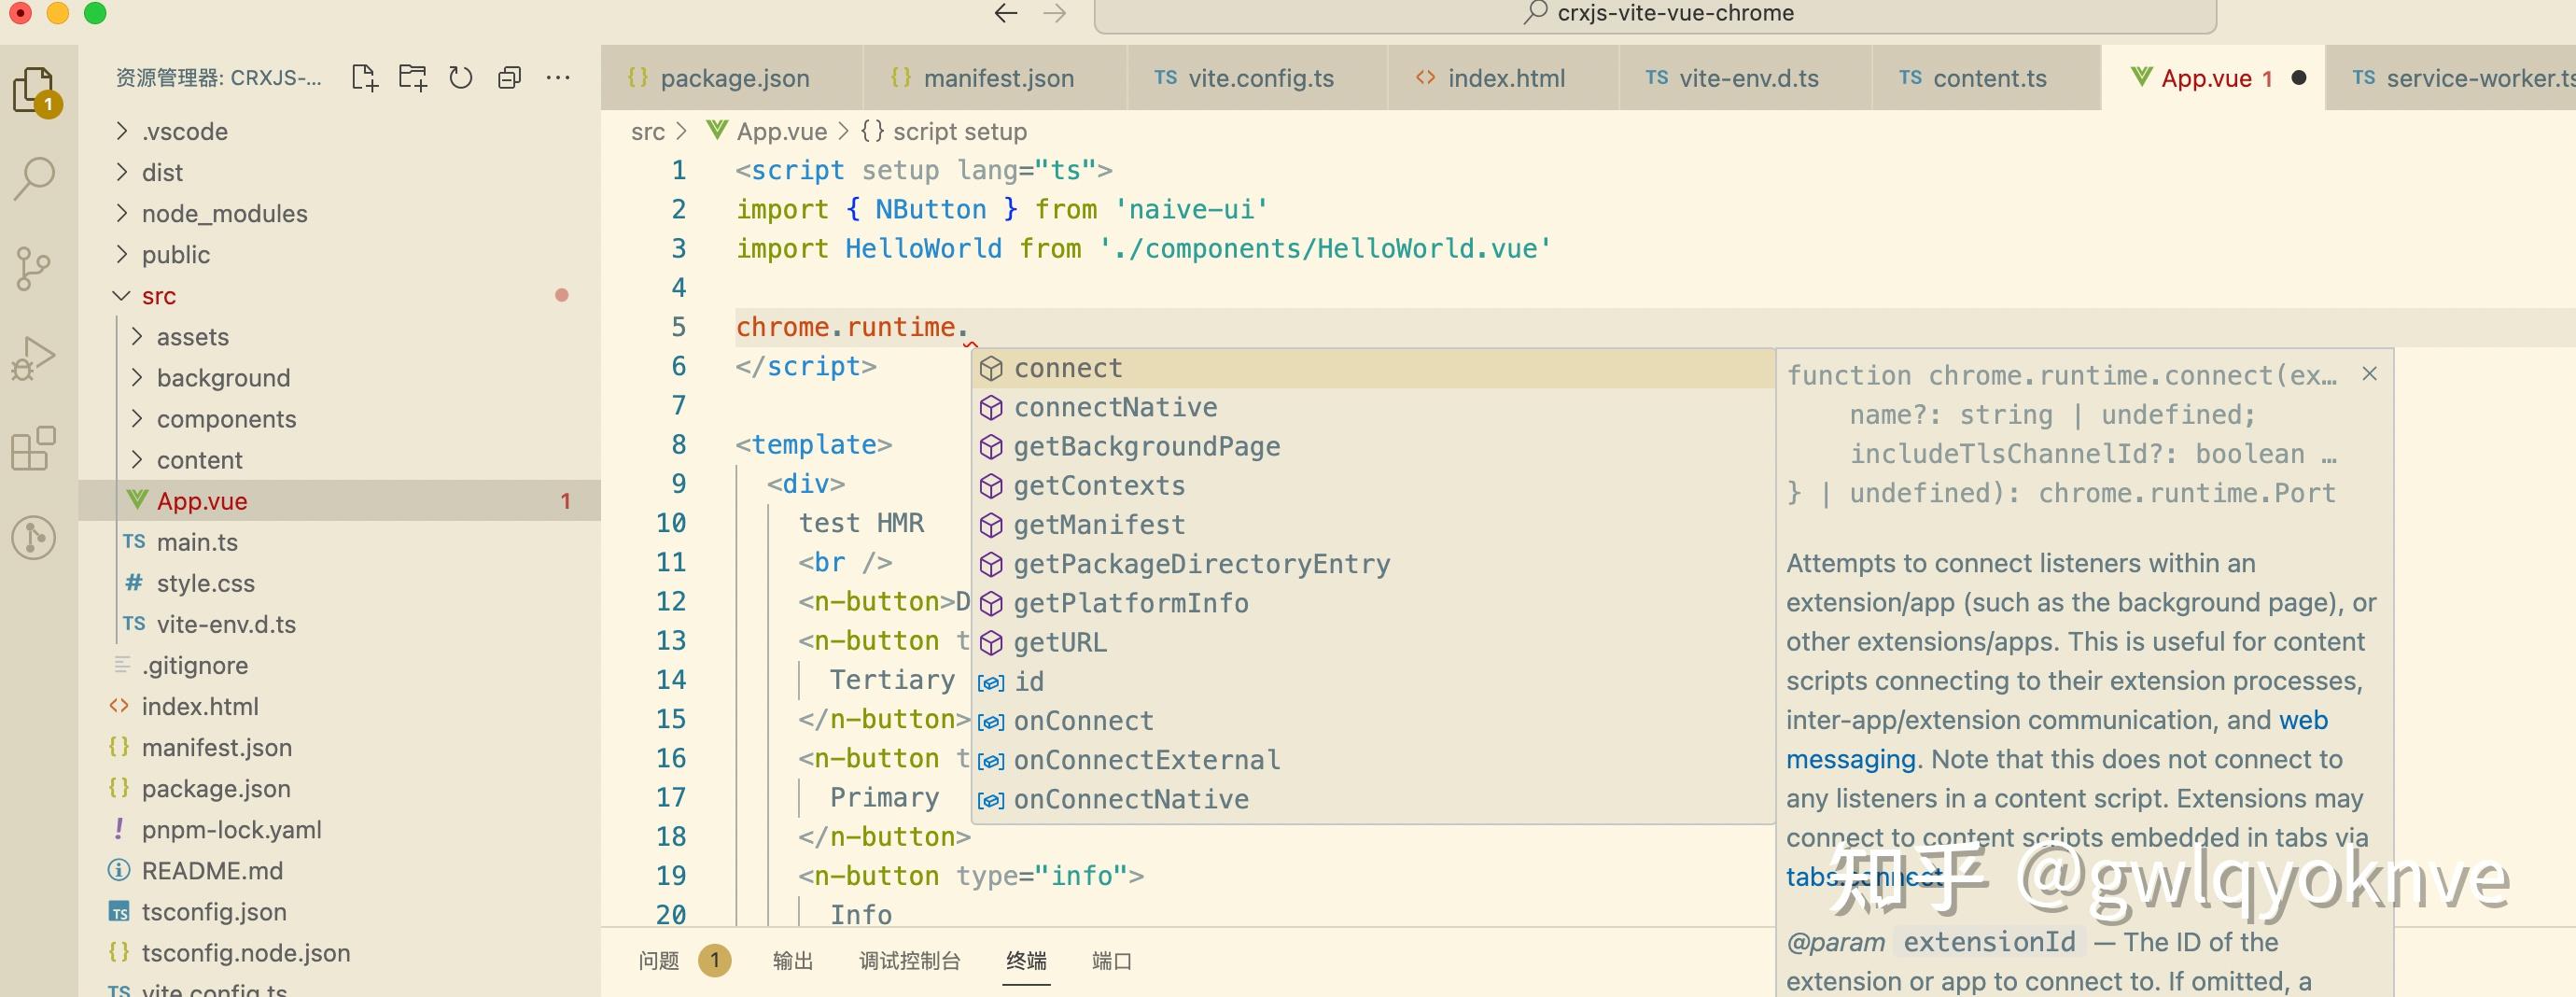Follow the web messaging documentation link
Viewport: 2576px width, 997px height.
(2303, 721)
